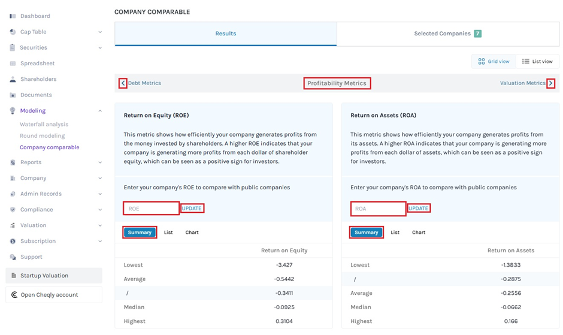Open Company comparable submenu item
This screenshot has width=563, height=335.
click(x=50, y=147)
